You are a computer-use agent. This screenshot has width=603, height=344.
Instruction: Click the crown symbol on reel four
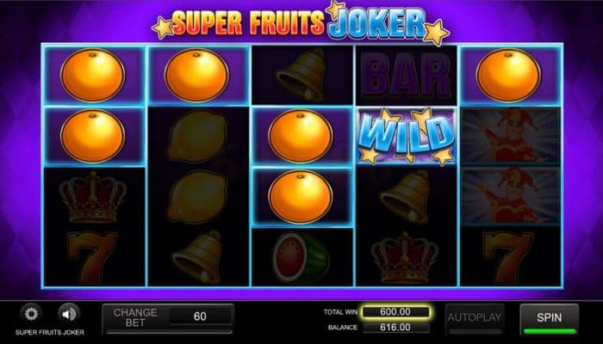(x=405, y=257)
